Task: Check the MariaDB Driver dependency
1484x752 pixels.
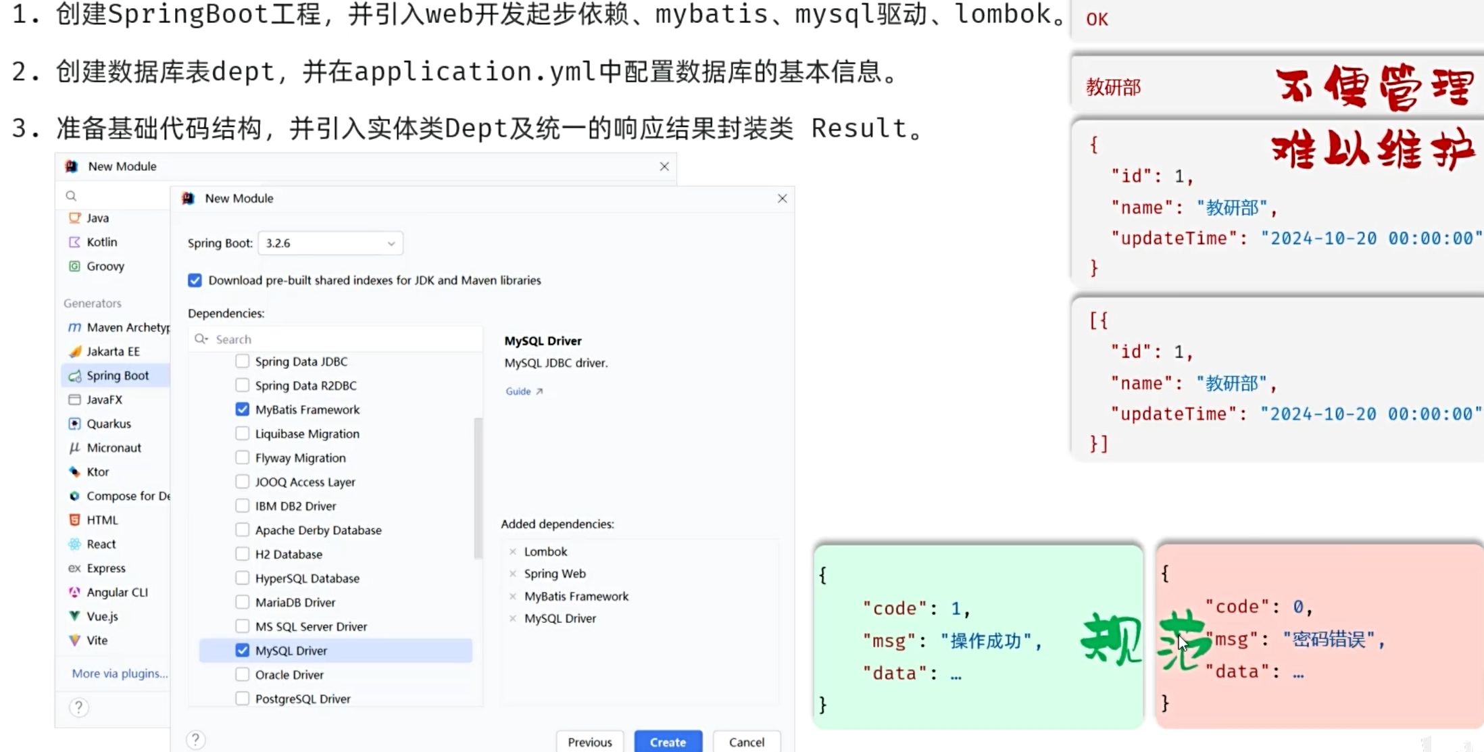Action: click(242, 602)
